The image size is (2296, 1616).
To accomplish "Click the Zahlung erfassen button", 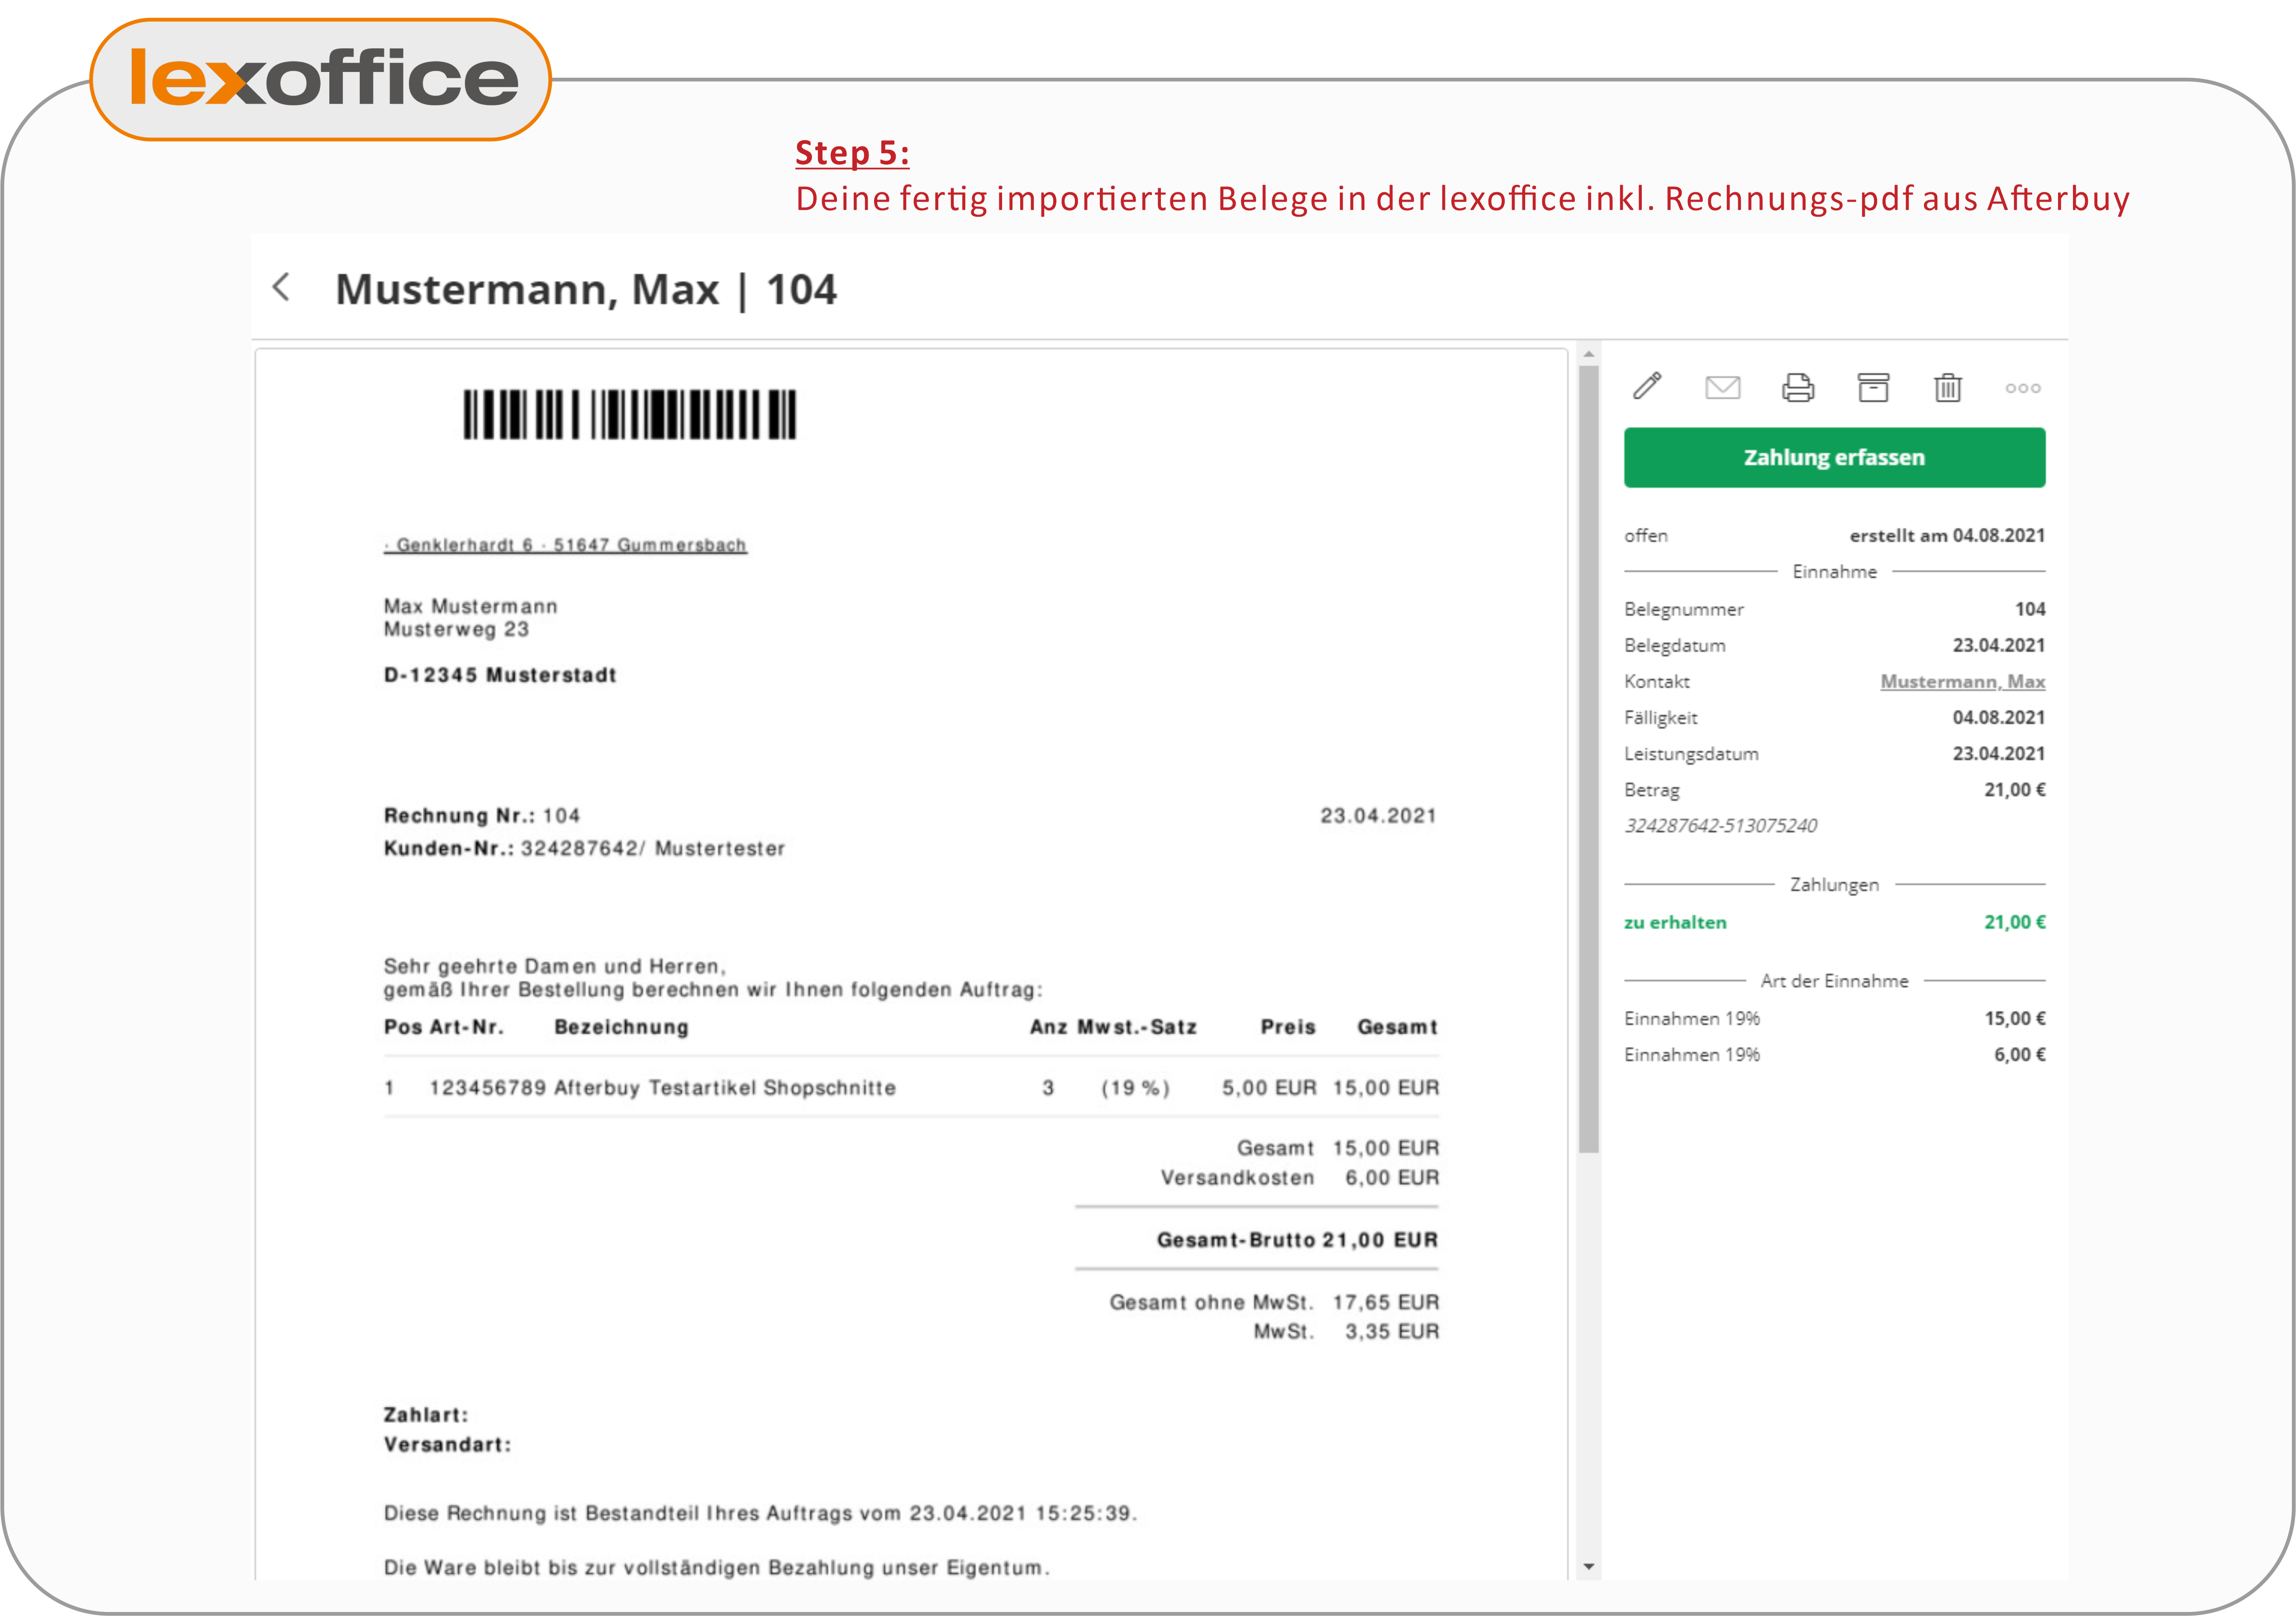I will coord(1834,458).
